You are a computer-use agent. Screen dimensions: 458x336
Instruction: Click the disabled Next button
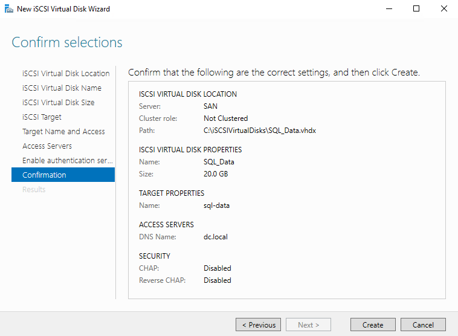click(308, 325)
